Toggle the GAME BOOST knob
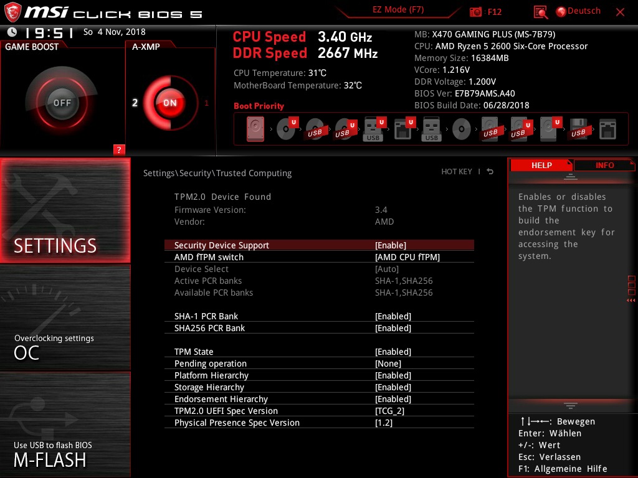This screenshot has height=478, width=638. point(62,103)
